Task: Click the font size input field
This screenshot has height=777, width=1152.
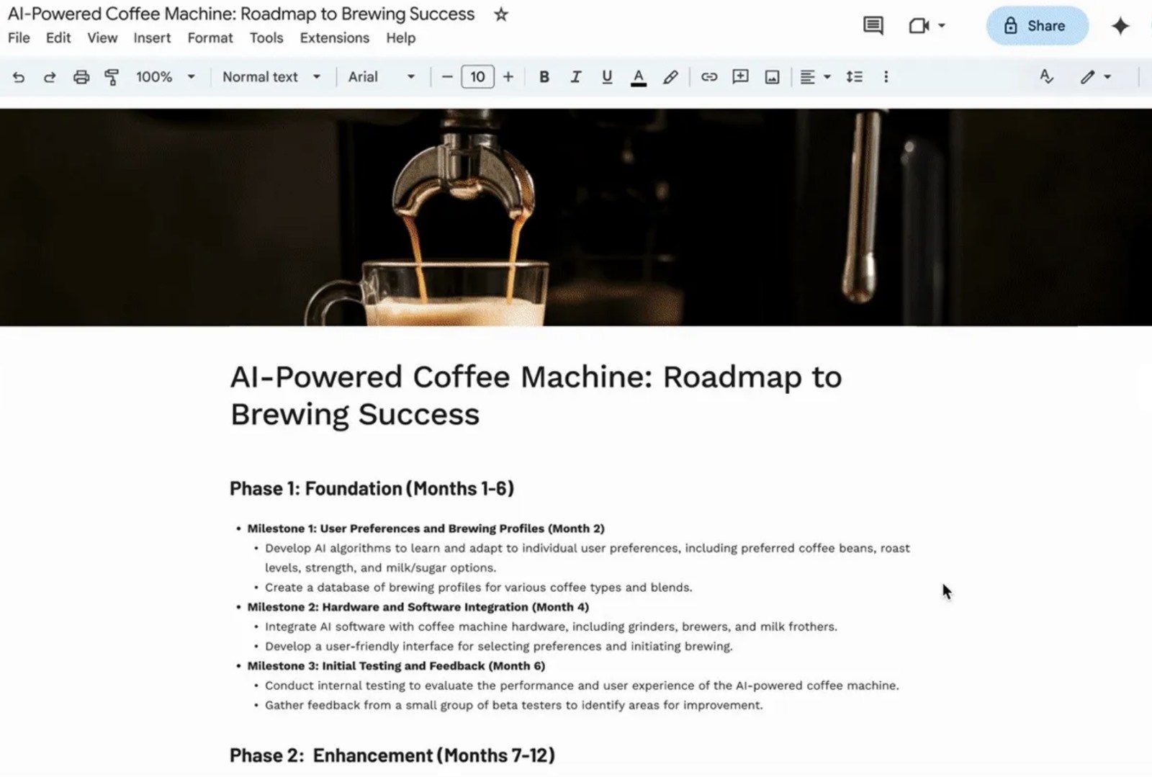Action: coord(477,77)
